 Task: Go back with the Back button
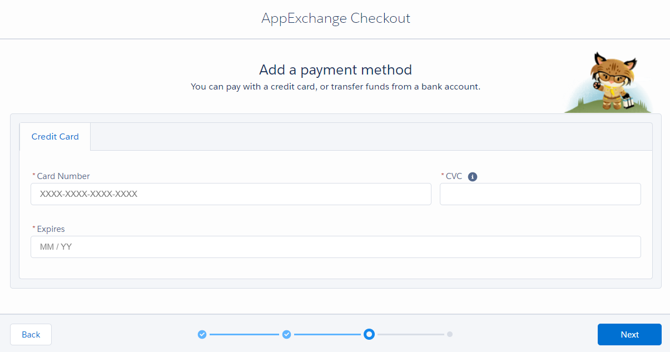pyautogui.click(x=31, y=334)
